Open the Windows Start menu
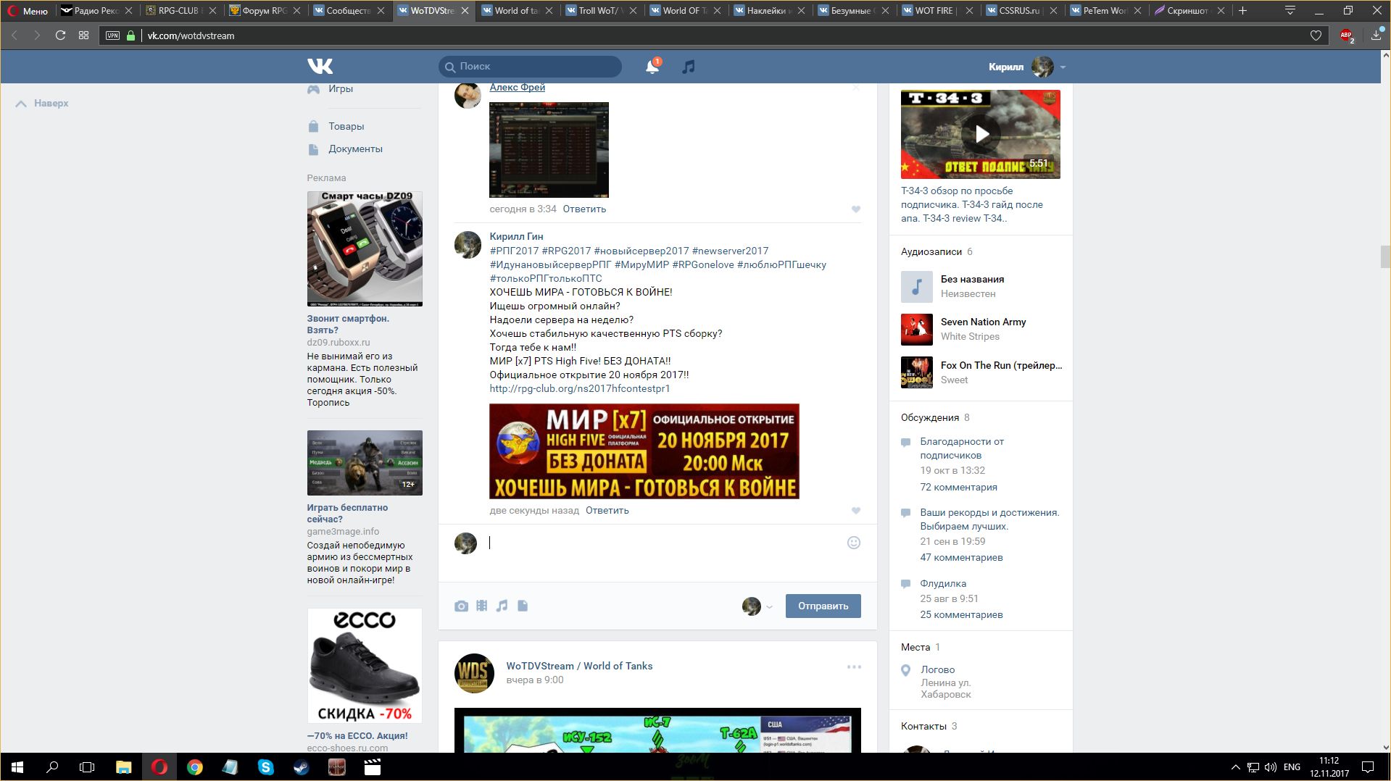 17,767
